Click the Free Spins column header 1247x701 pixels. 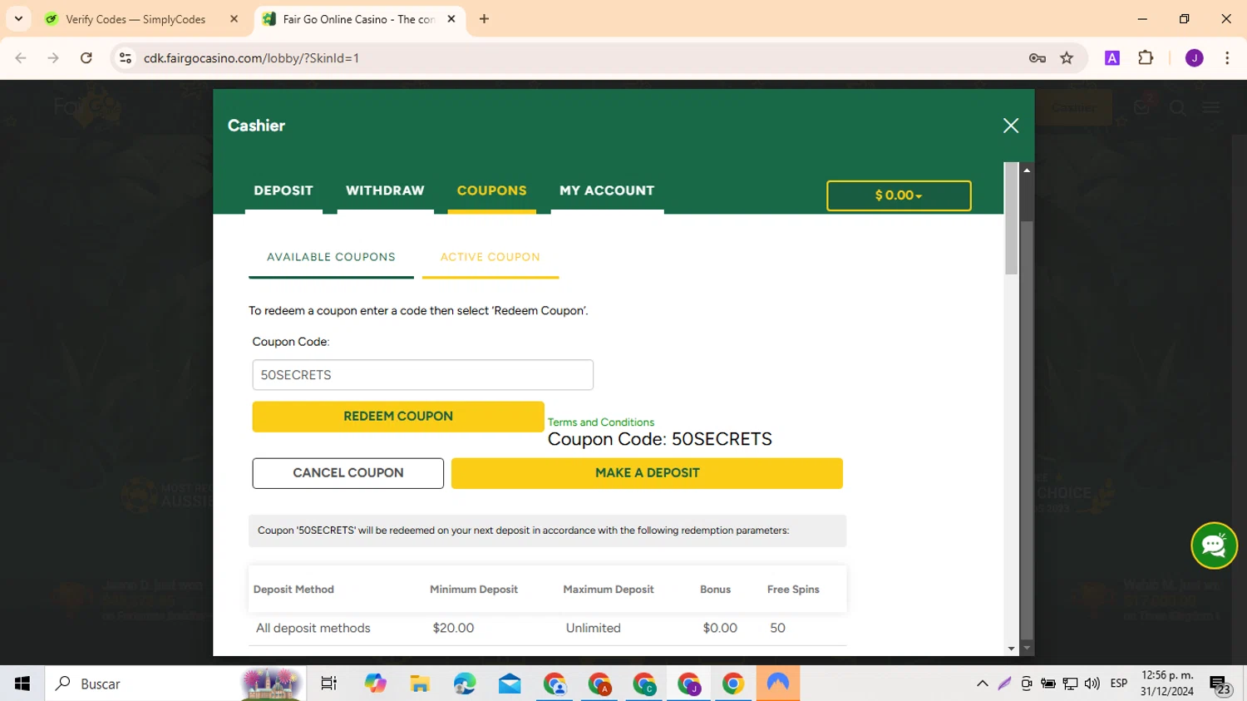point(793,590)
